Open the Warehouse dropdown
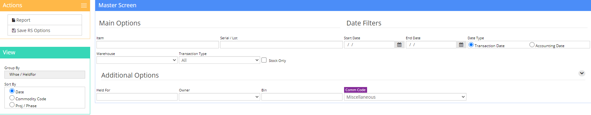591x115 pixels. click(137, 60)
